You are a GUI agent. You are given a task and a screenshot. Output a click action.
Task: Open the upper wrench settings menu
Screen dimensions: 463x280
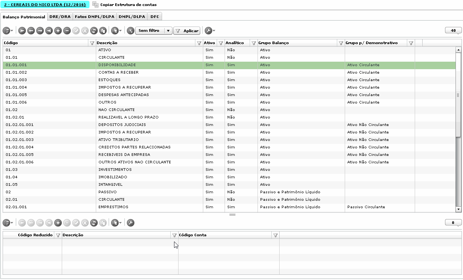[x=209, y=31]
